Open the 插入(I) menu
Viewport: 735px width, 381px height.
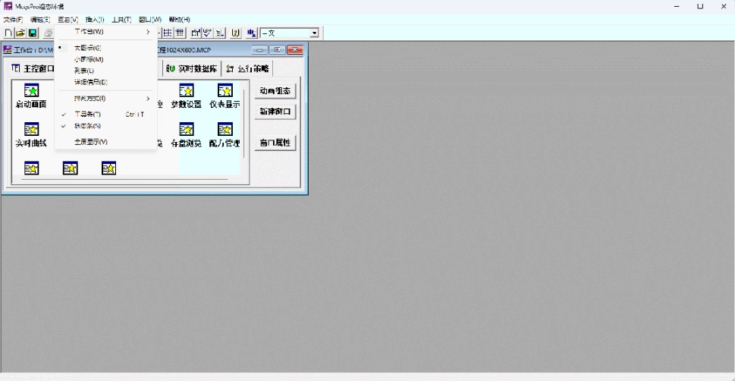tap(95, 20)
